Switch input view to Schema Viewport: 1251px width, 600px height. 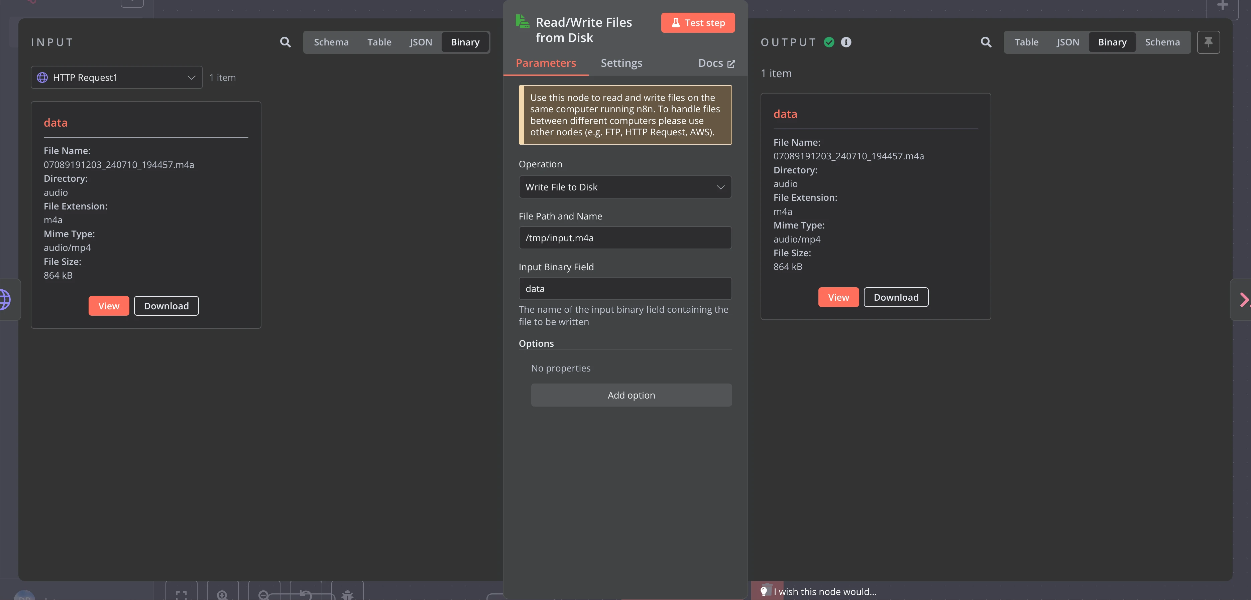[x=331, y=42]
